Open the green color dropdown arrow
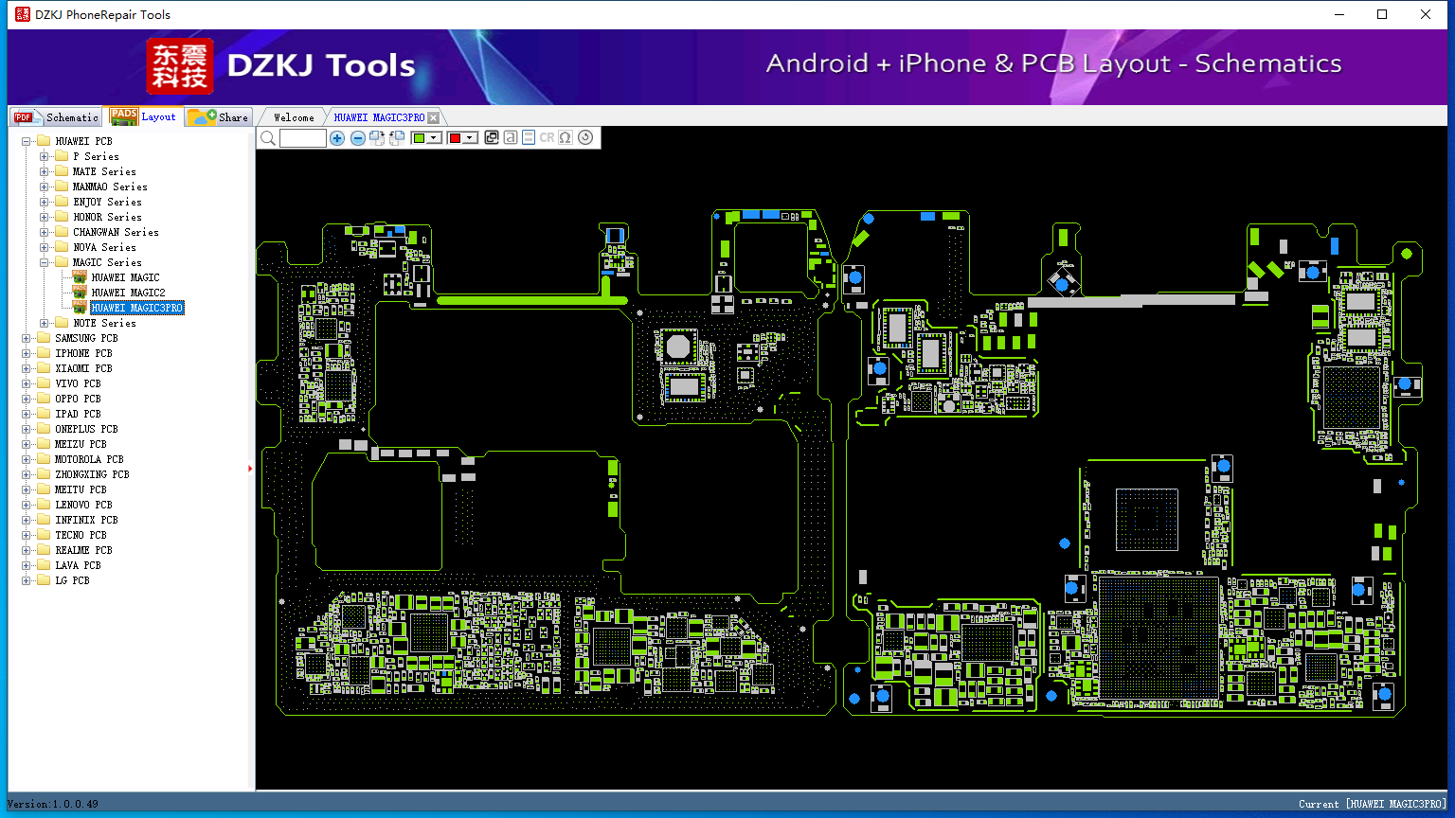 [x=435, y=138]
